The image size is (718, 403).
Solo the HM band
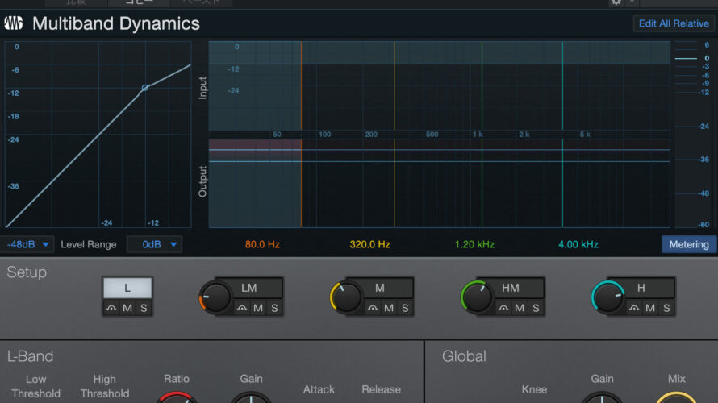point(536,309)
